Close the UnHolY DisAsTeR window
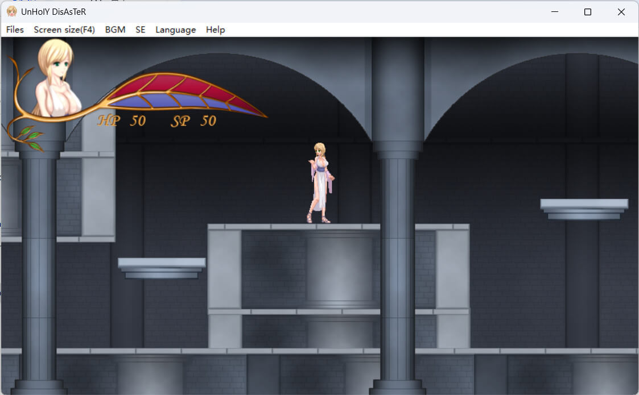 (x=621, y=11)
